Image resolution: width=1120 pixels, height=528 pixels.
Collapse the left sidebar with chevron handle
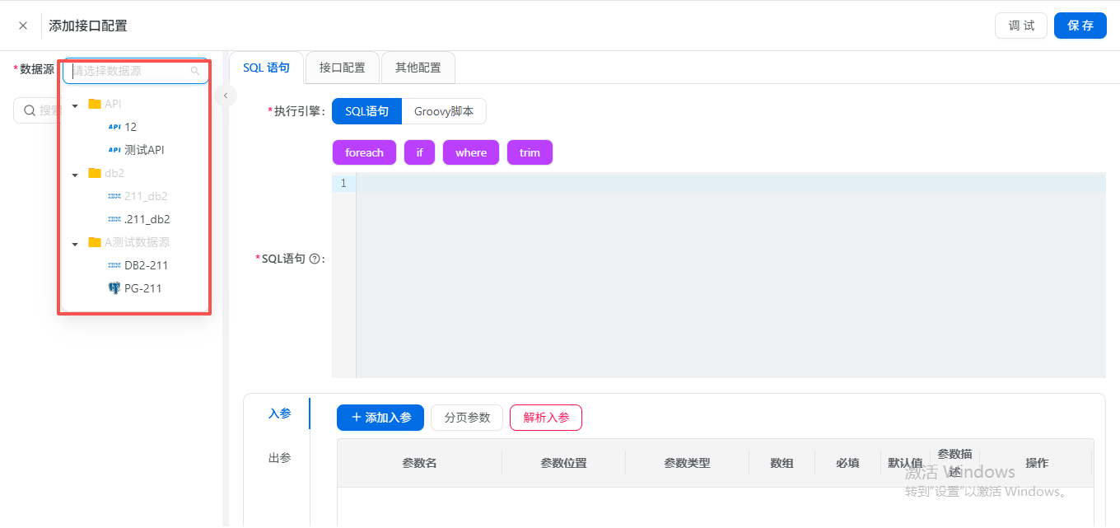[226, 96]
